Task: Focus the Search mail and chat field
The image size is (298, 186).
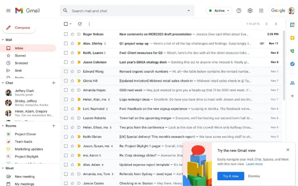Action: 127,11
